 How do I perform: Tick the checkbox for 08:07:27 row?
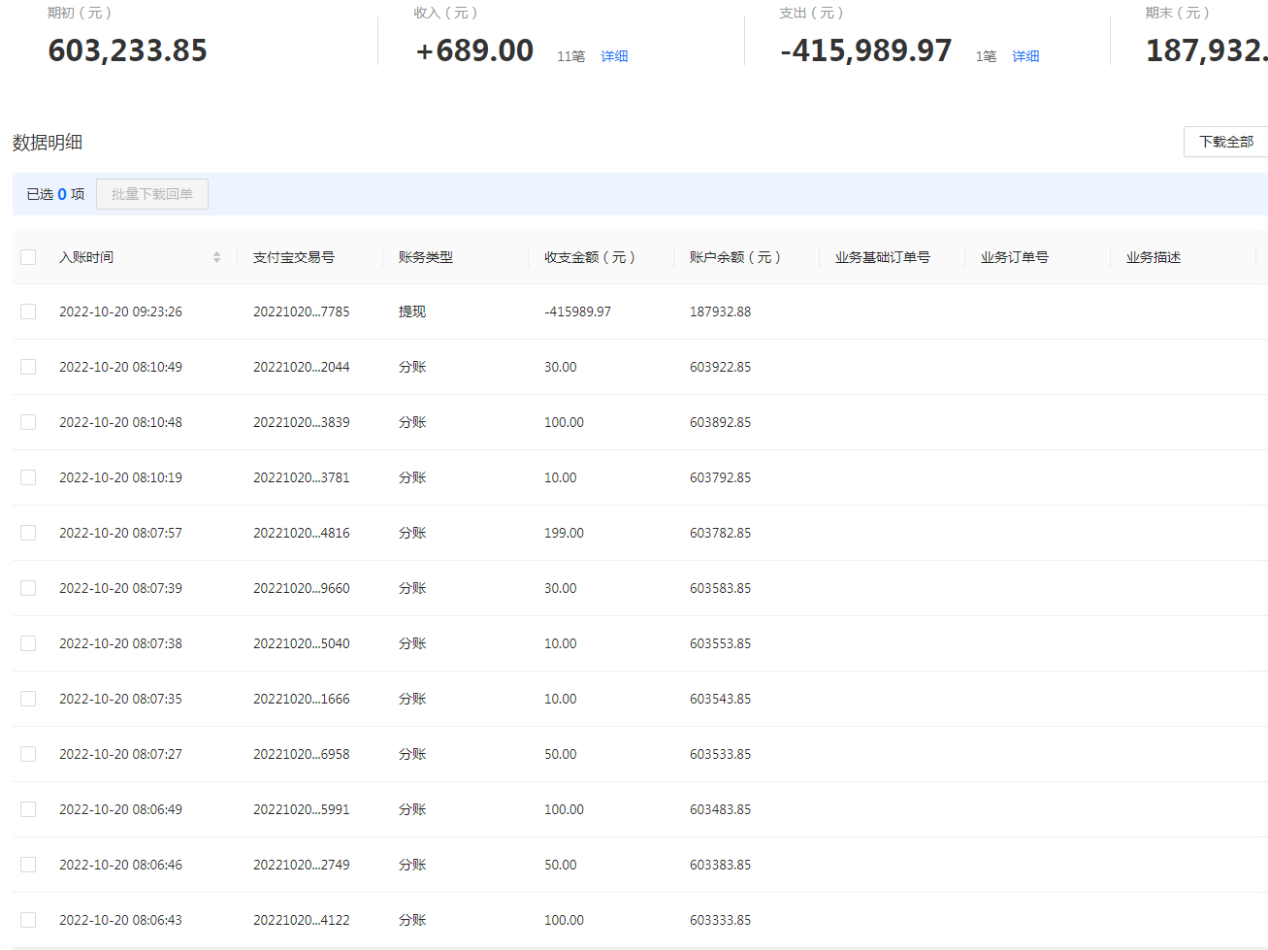click(x=28, y=754)
